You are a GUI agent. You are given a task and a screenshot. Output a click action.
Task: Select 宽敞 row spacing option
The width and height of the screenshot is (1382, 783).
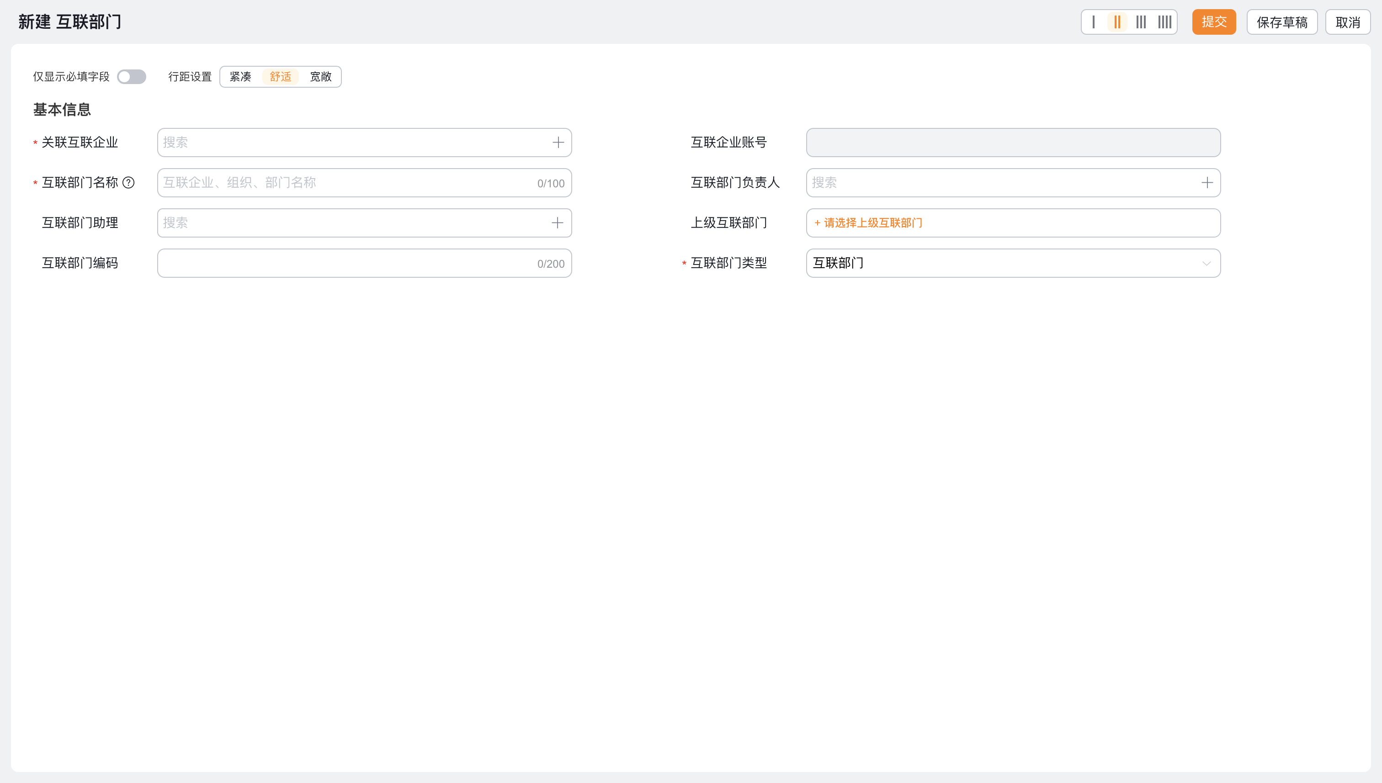pyautogui.click(x=321, y=77)
